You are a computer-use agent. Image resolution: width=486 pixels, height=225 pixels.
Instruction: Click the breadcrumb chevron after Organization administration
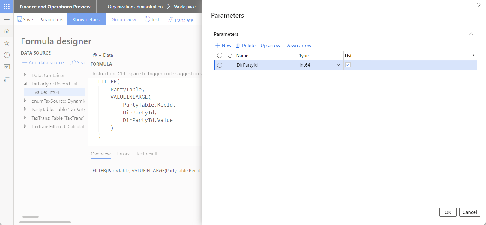(x=168, y=7)
